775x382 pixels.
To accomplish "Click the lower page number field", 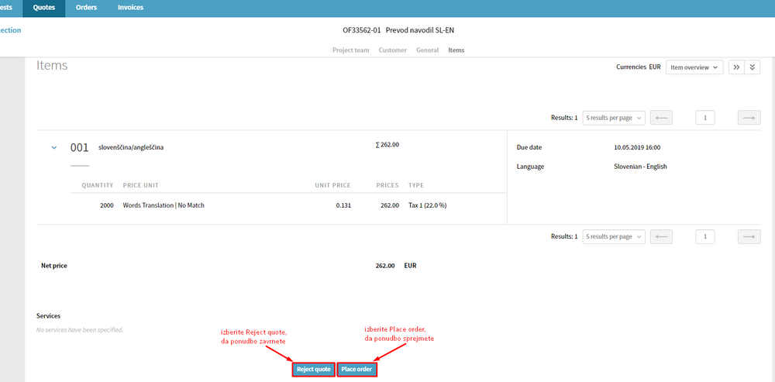I will [x=704, y=236].
